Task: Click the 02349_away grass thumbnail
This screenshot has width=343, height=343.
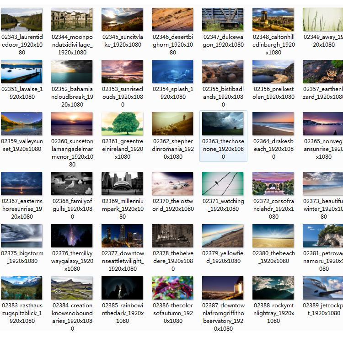Action: pos(323,20)
